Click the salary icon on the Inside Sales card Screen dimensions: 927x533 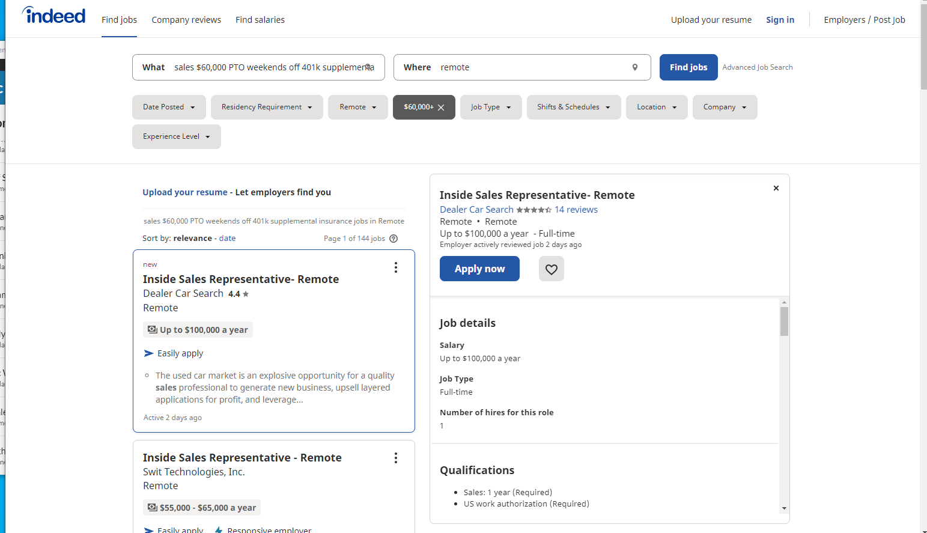[151, 329]
